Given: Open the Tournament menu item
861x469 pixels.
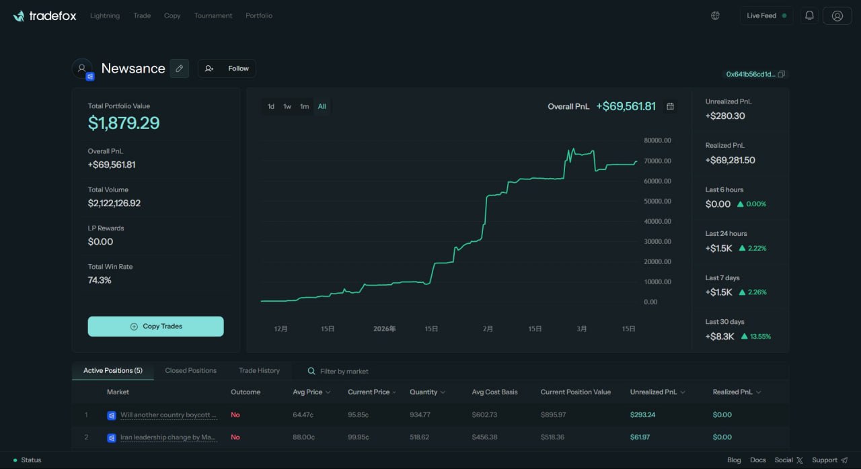Looking at the screenshot, I should pos(213,15).
